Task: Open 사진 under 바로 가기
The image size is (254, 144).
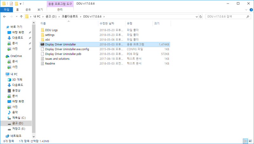Action: click(15, 49)
